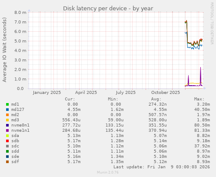Click the sdf min value 1.35m

(117, 162)
